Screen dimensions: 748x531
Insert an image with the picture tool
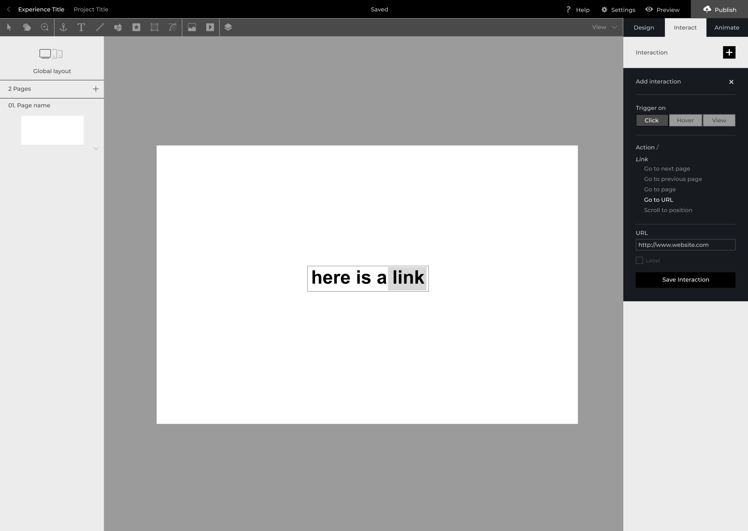[192, 27]
